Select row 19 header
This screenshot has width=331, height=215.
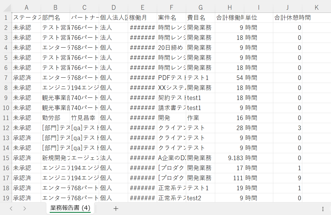coord(6,198)
